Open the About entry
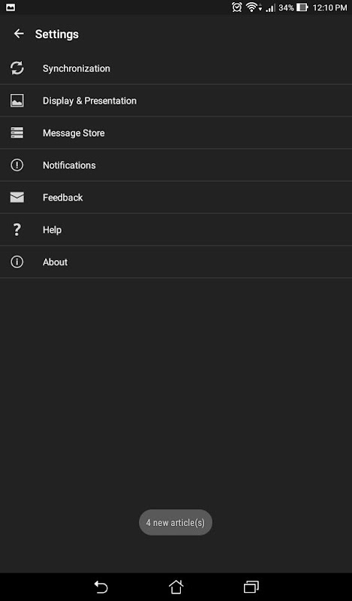The height and width of the screenshot is (601, 352). click(x=176, y=261)
